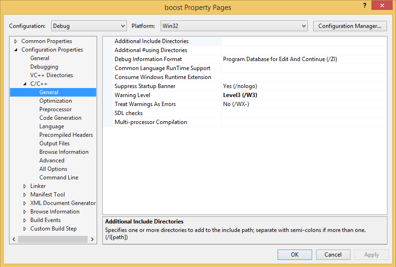Image resolution: width=396 pixels, height=267 pixels.
Task: Click the tree scrollbar right arrow
Action: coord(92,239)
